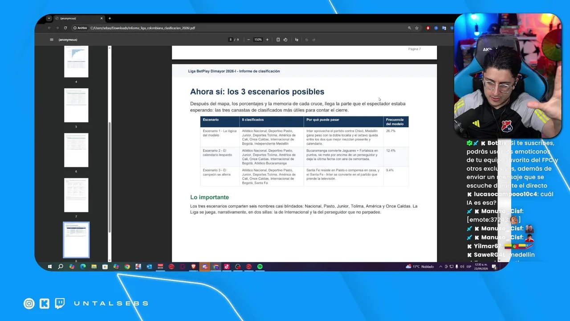Viewport: 570px width, 321px height.
Task: Click the Instagram icon in the overlay
Action: [x=29, y=304]
